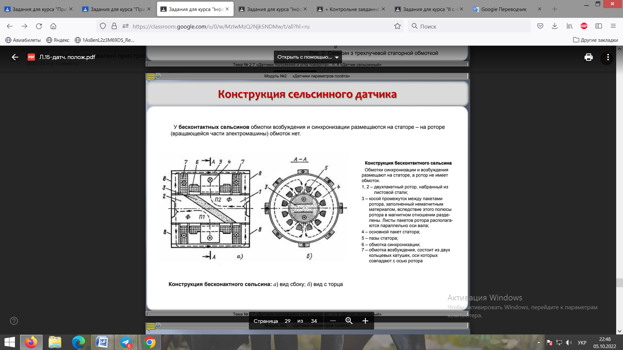Open Microsoft Edge from the taskbar

click(x=79, y=342)
